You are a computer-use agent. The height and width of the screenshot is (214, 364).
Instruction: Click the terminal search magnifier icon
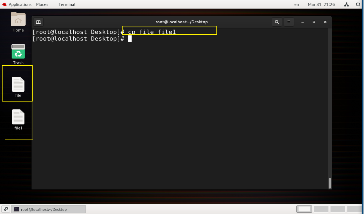277,22
